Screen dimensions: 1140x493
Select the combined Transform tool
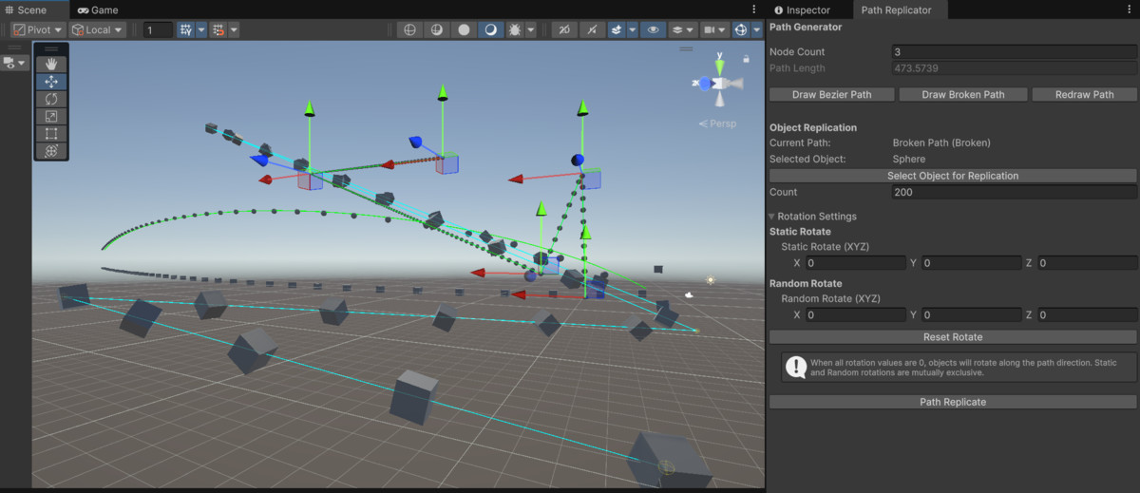51,150
